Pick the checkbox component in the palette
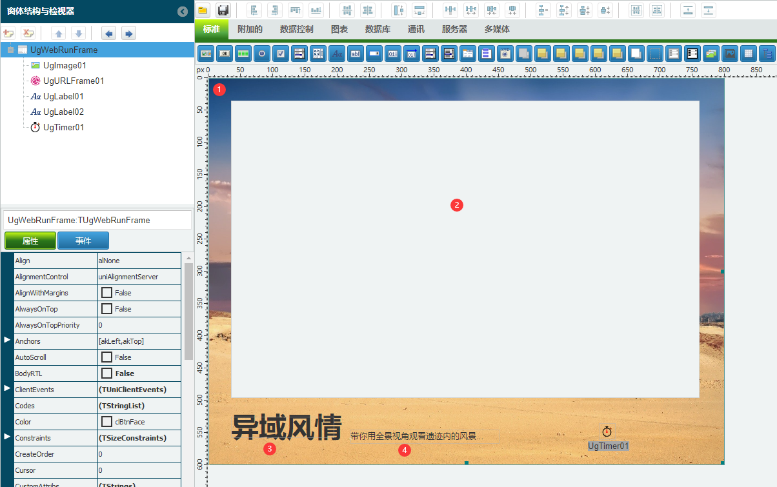 [x=281, y=54]
